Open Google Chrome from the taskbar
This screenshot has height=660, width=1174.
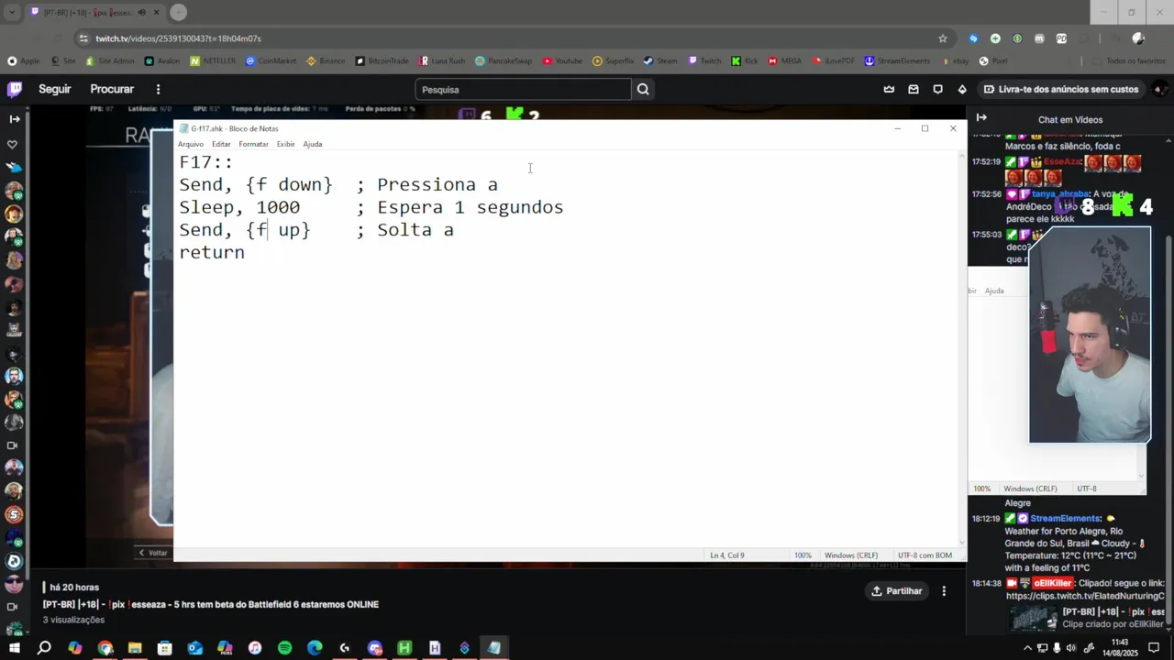(x=105, y=648)
